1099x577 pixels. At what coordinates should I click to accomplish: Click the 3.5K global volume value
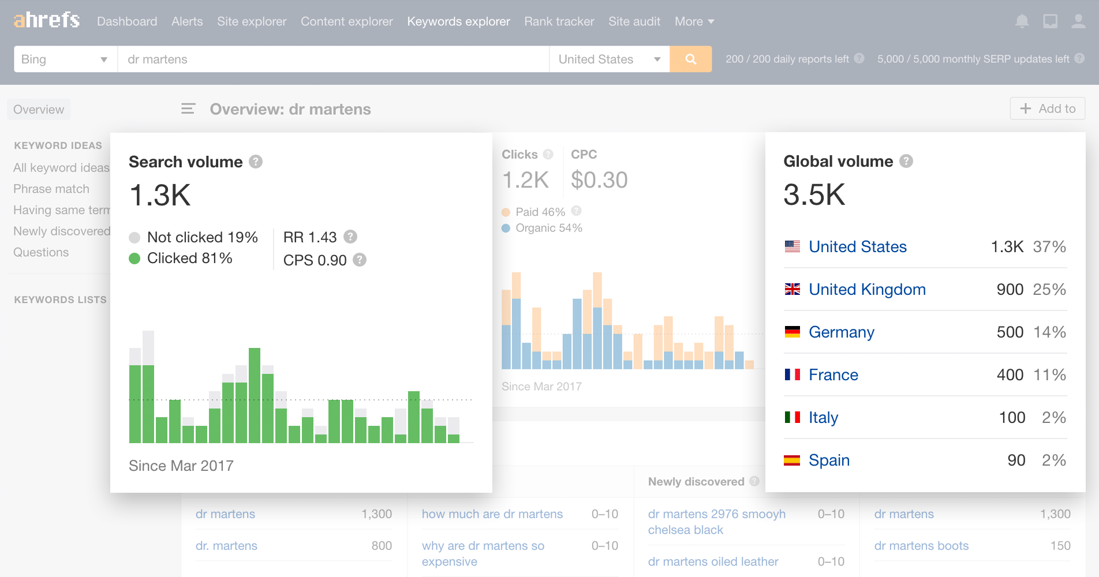coord(814,194)
